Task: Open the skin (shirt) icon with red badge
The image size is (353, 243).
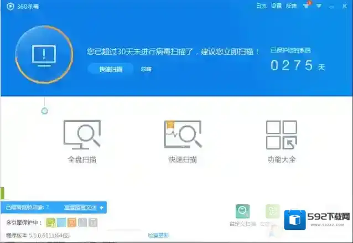Action: pyautogui.click(x=306, y=6)
